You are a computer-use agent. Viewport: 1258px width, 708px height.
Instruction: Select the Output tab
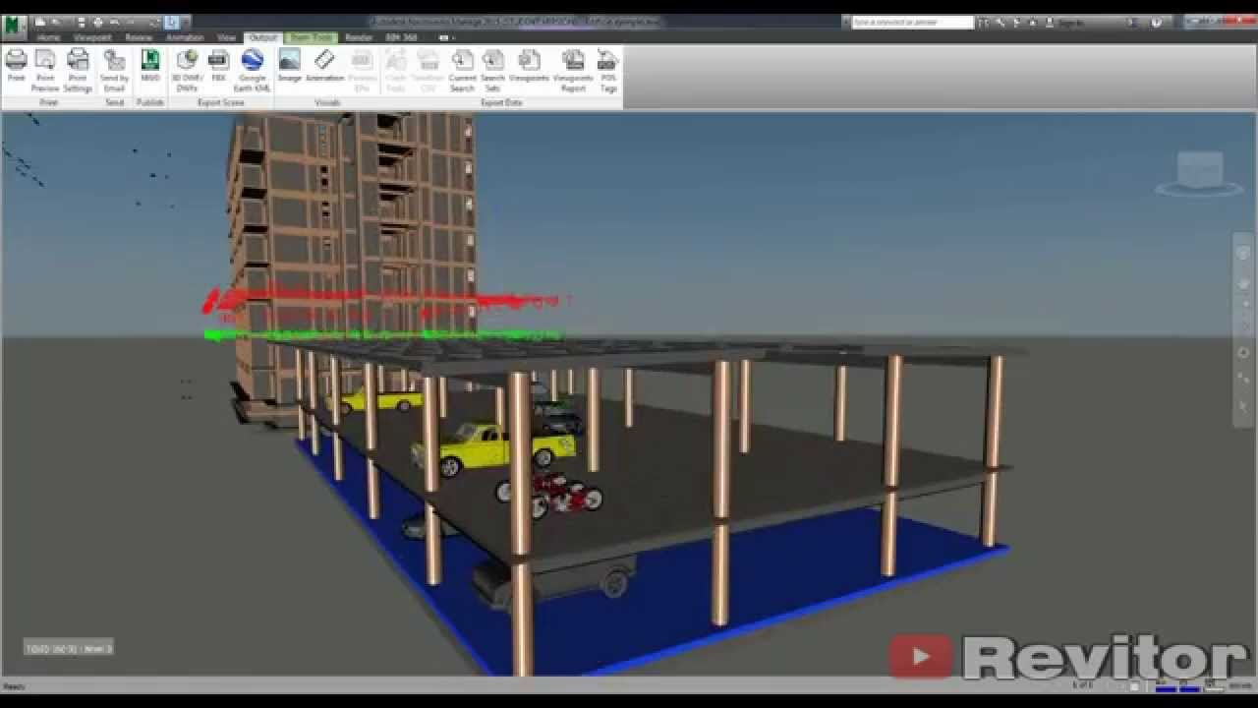pos(262,37)
